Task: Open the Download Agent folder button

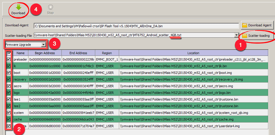Action: pyautogui.click(x=257, y=25)
